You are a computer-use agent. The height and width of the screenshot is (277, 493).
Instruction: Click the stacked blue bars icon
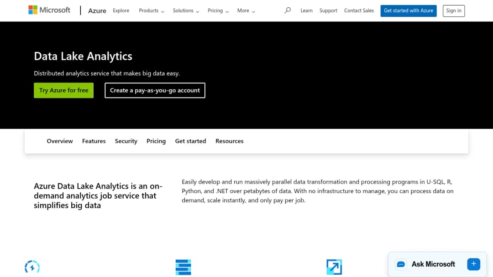(184, 267)
